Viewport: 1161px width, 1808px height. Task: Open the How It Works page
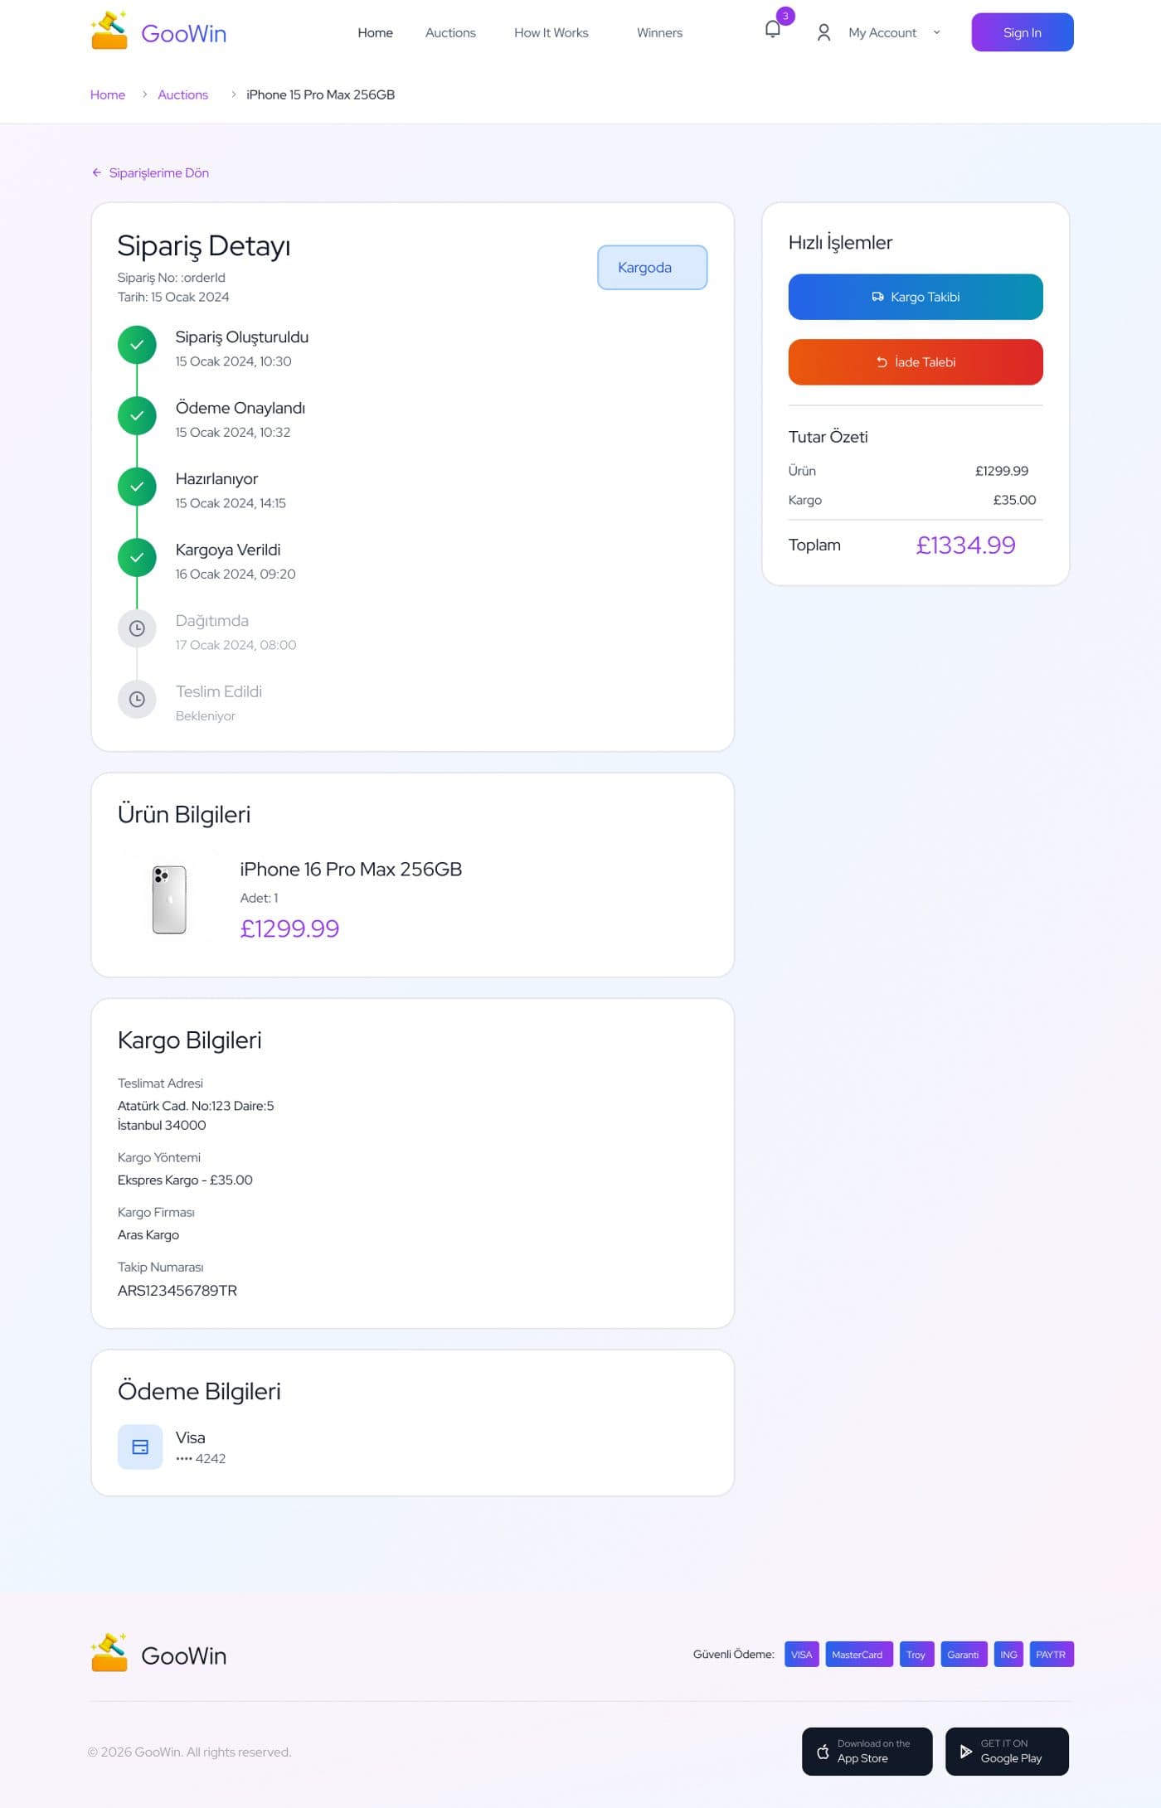tap(551, 32)
